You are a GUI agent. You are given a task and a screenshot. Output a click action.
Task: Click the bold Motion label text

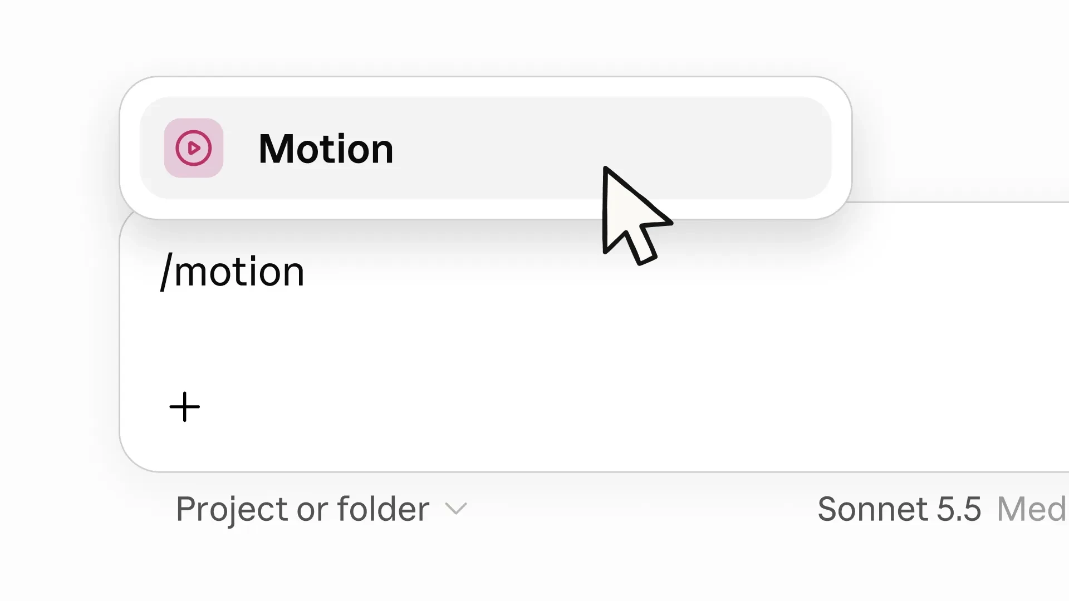pyautogui.click(x=326, y=149)
